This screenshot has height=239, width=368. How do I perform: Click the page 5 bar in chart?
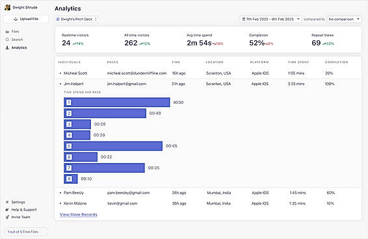point(113,146)
